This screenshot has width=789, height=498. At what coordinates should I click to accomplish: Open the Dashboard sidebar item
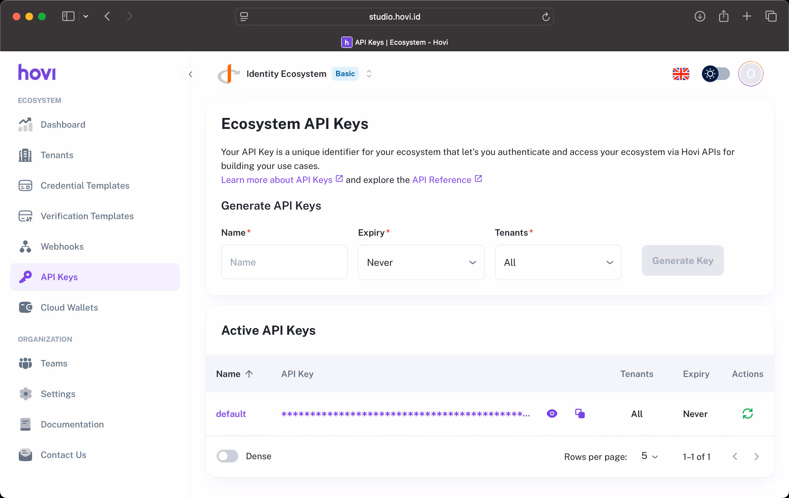point(95,124)
